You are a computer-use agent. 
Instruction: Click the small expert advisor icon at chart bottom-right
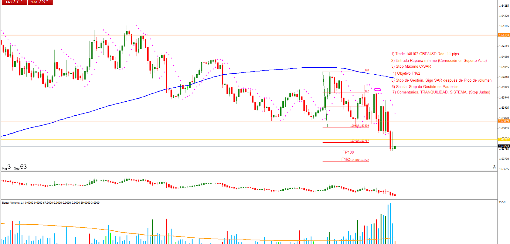pyautogui.click(x=494, y=167)
